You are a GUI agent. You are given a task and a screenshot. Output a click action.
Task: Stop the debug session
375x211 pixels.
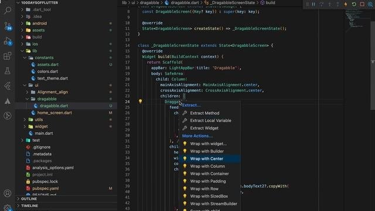(x=362, y=4)
